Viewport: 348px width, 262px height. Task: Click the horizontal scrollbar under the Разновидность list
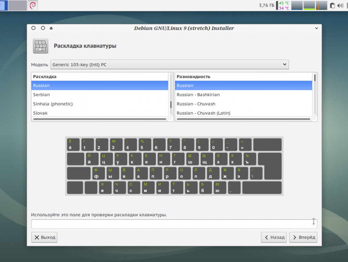pyautogui.click(x=244, y=119)
